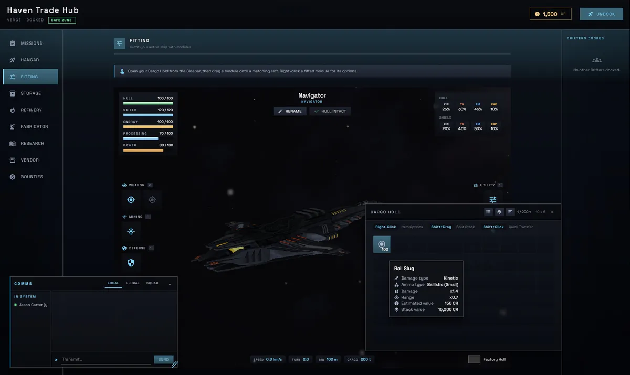Click the Cargo Hold stack layers icon

[x=499, y=212]
